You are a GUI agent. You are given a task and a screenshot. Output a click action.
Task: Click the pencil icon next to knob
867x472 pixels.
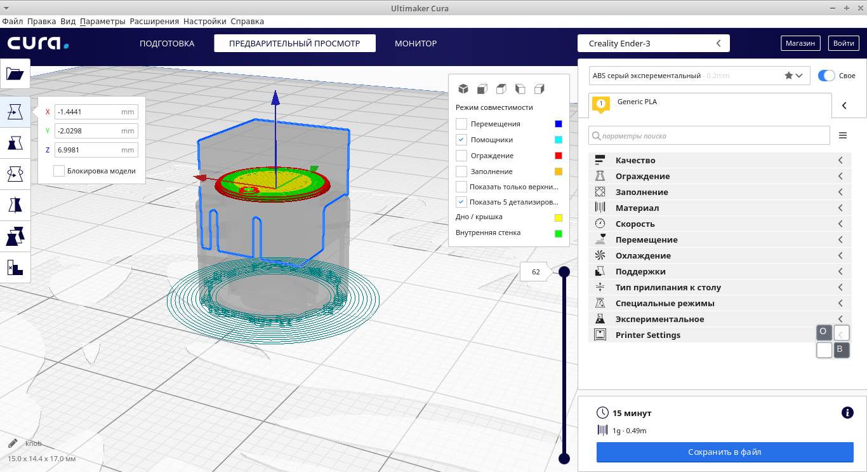coord(13,443)
